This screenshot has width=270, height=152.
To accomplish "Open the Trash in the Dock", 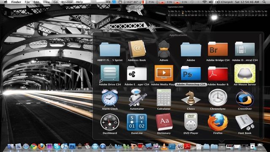I will (x=260, y=147).
